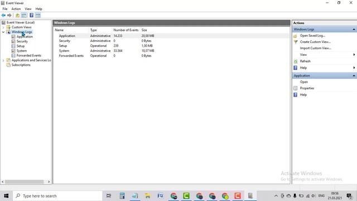
Task: Click the 33.564 events count
Action: (118, 51)
